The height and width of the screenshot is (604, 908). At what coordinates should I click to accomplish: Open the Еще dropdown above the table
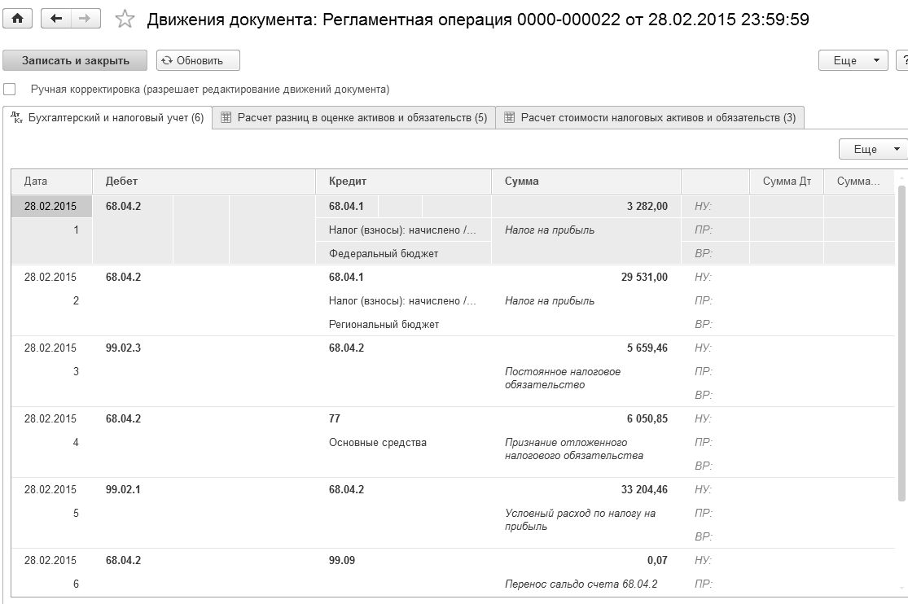click(x=873, y=149)
